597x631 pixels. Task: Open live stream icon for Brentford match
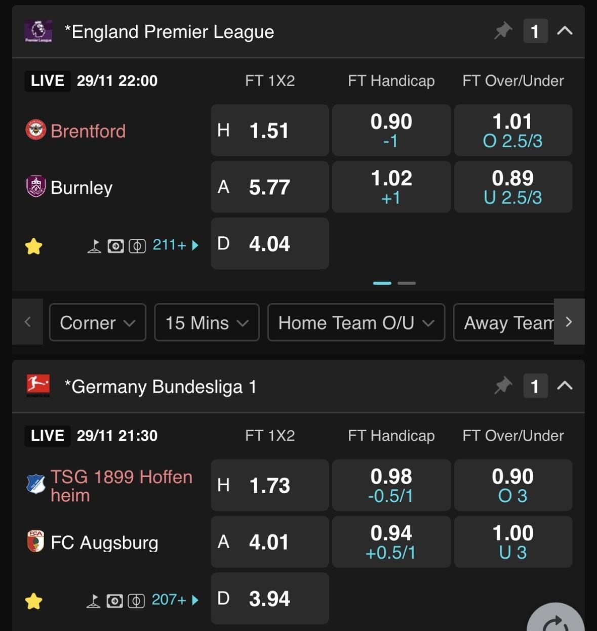tap(115, 246)
